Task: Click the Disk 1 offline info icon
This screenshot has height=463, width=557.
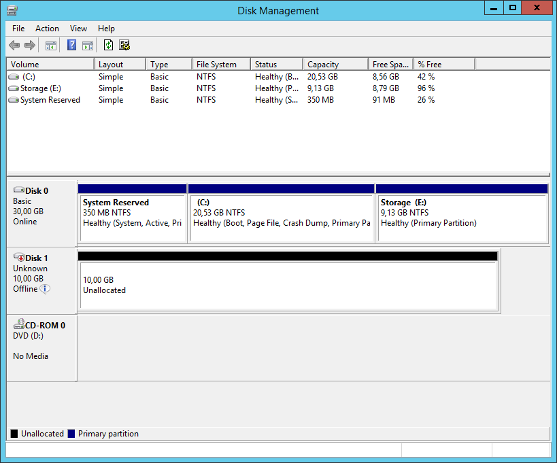Action: pos(45,289)
